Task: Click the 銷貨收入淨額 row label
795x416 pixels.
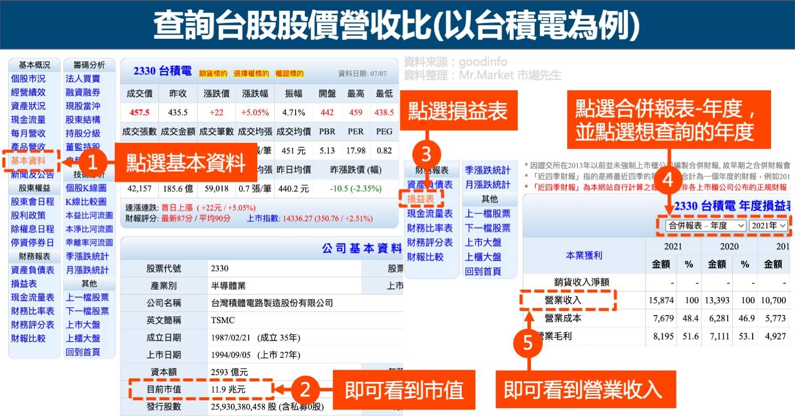Action: pyautogui.click(x=582, y=282)
